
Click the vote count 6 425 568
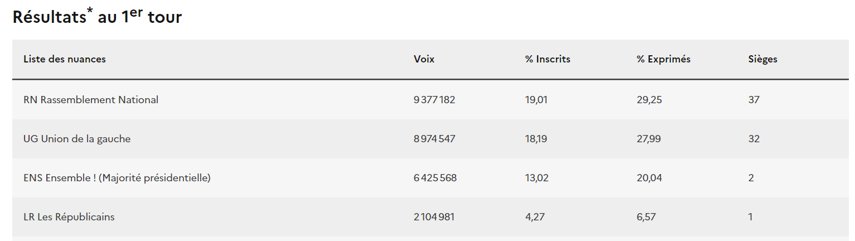coord(435,178)
